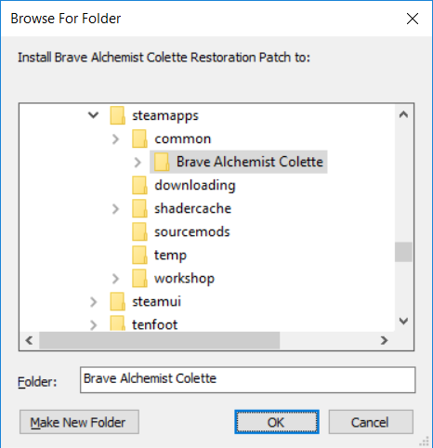Viewport: 433px width, 448px height.
Task: Expand the steamui folder node
Action: 93,302
